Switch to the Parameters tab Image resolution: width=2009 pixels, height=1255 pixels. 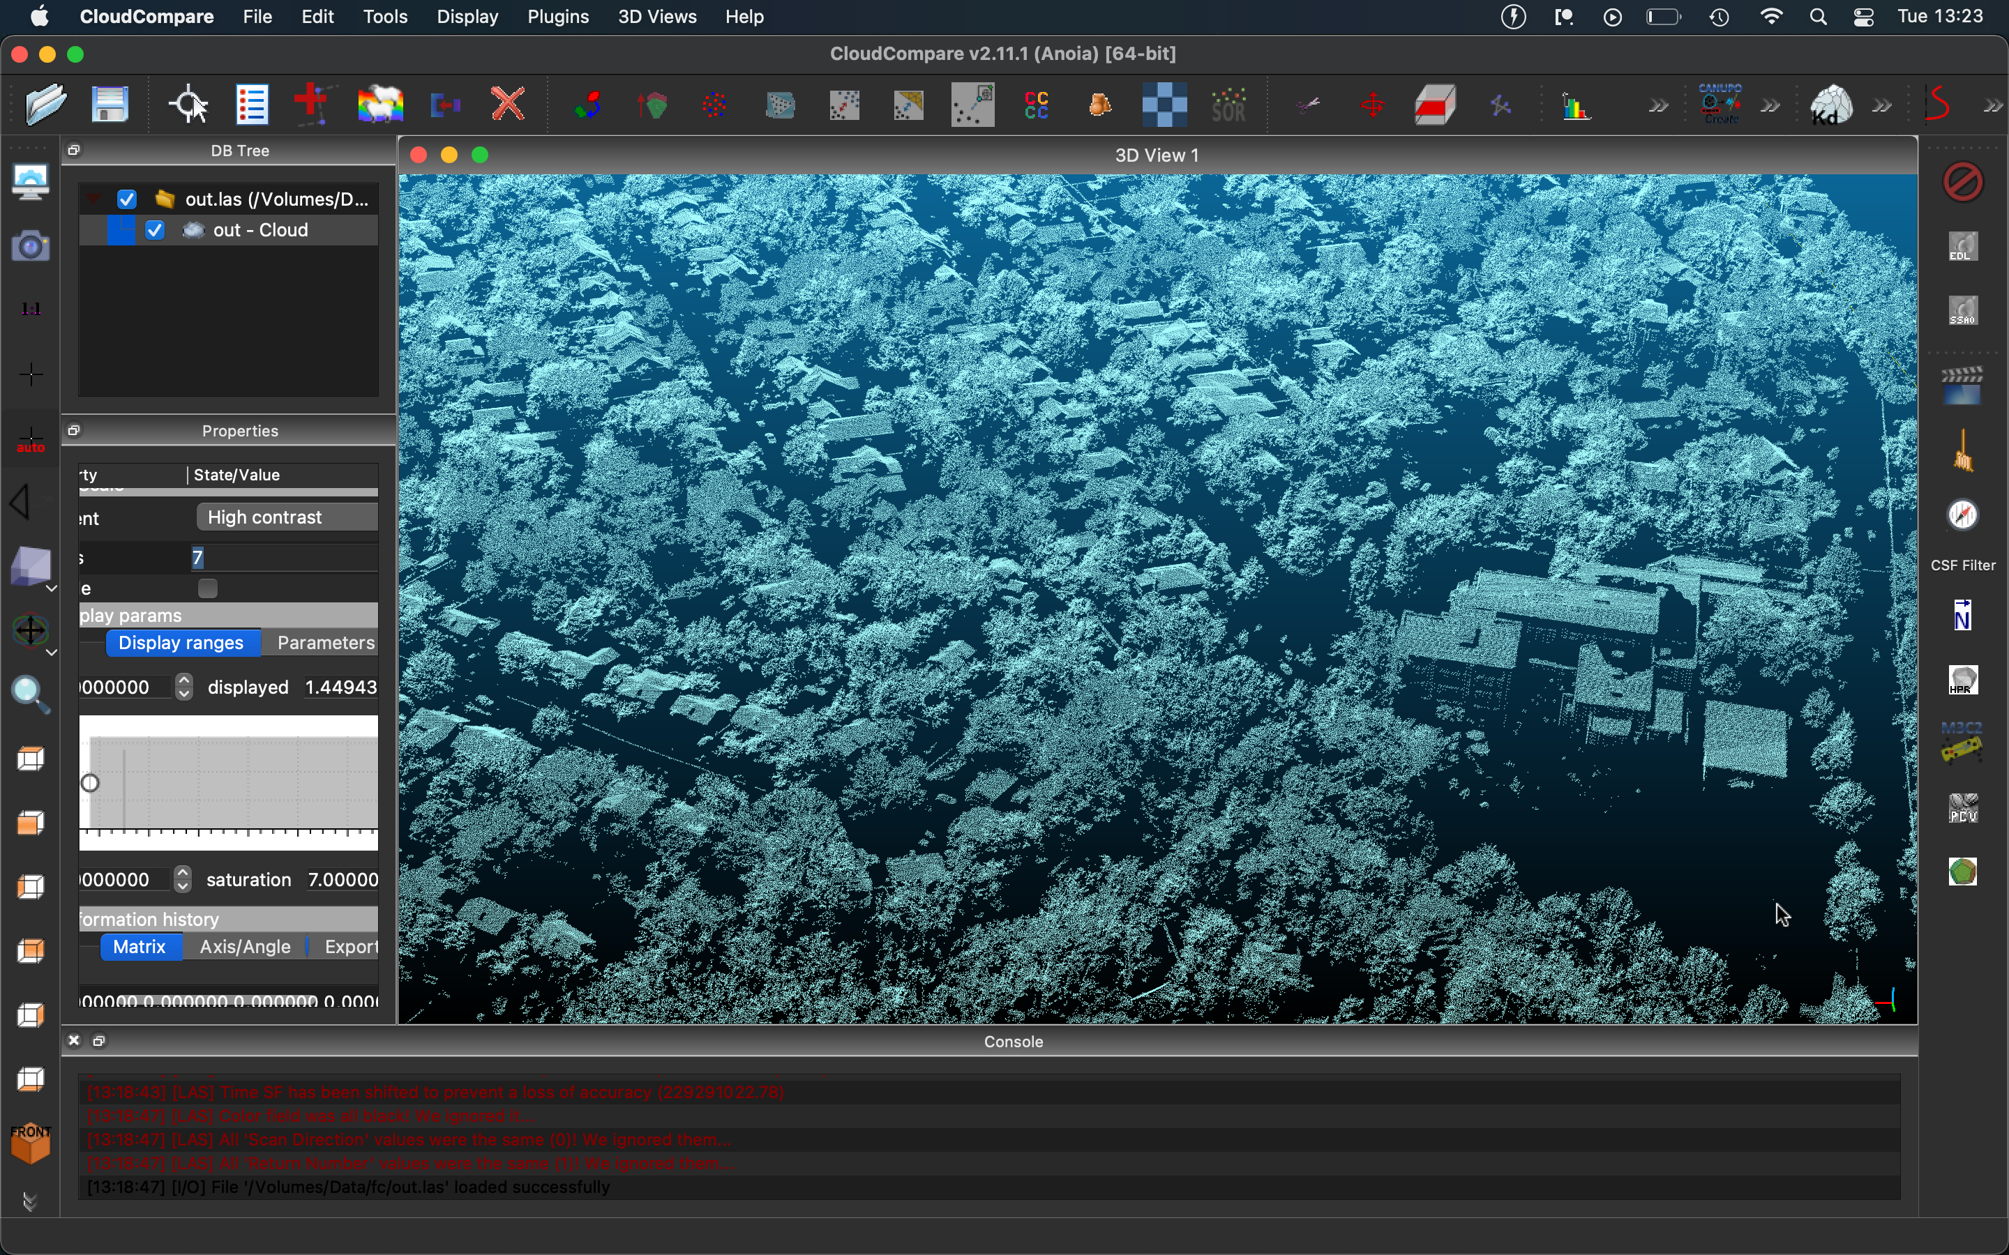click(326, 644)
